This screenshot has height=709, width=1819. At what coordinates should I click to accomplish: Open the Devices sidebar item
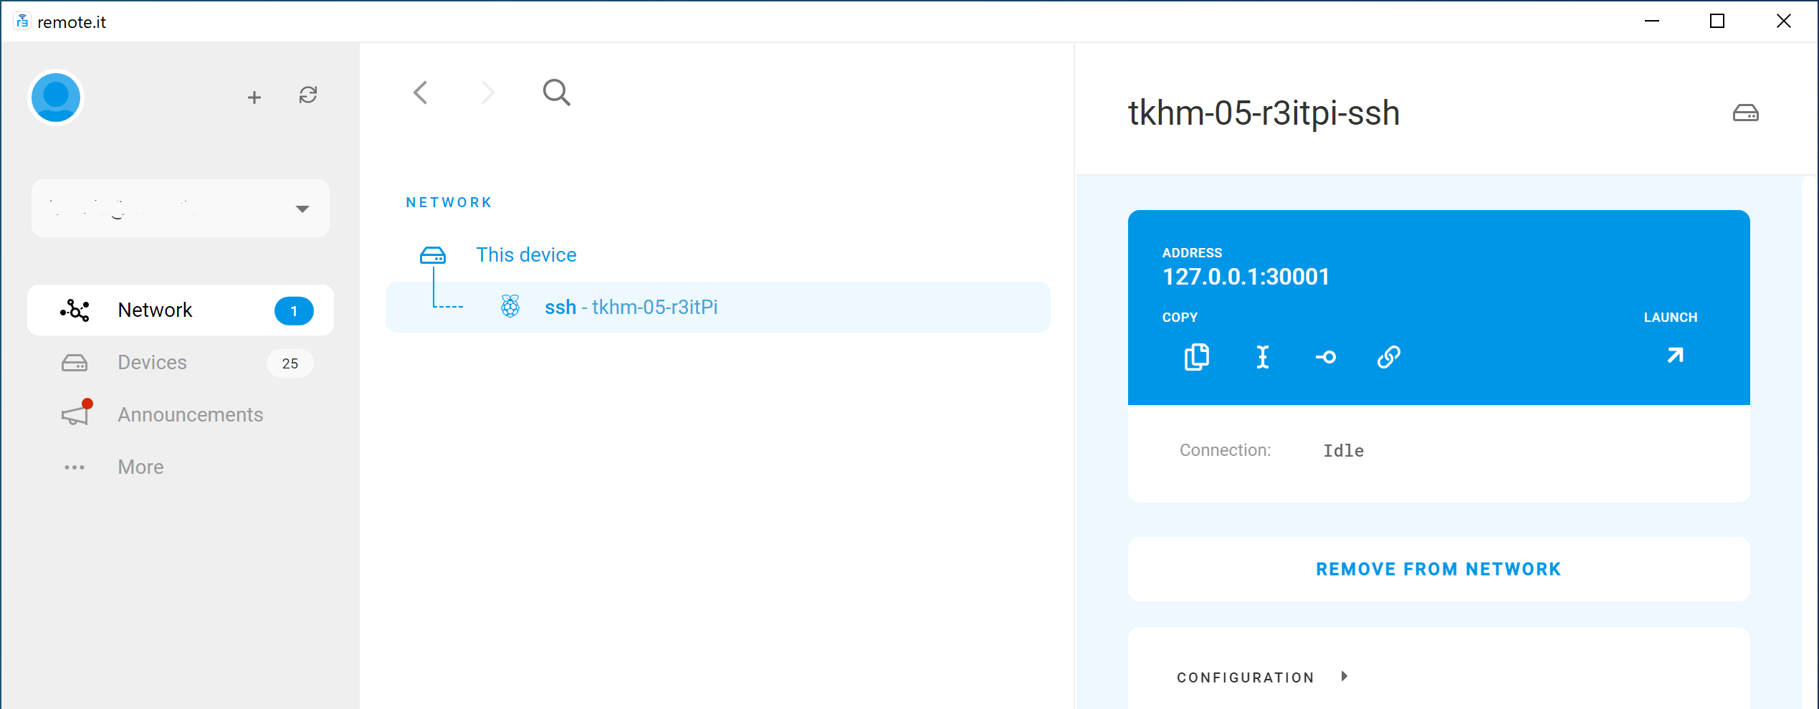181,363
